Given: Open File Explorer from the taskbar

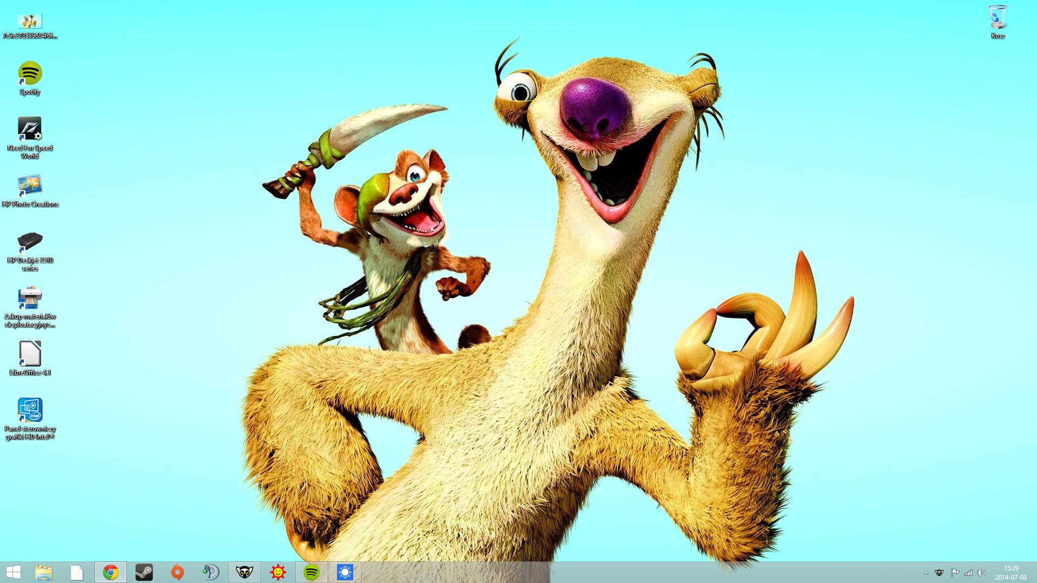Looking at the screenshot, I should coord(44,572).
